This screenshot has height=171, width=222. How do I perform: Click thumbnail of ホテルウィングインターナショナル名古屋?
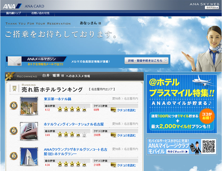coord(29,131)
